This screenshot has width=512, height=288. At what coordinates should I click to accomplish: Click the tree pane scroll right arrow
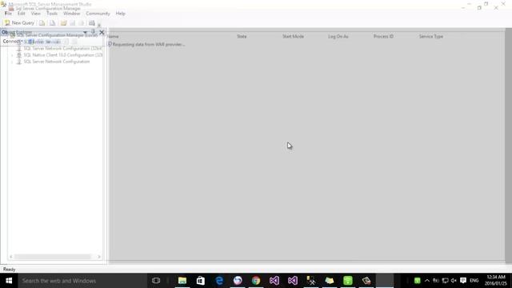(99, 257)
